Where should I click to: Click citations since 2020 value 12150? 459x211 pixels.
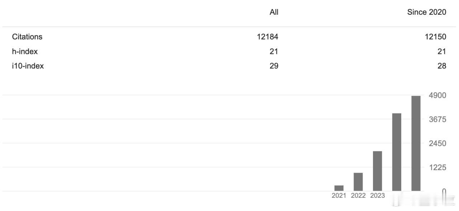pyautogui.click(x=435, y=37)
